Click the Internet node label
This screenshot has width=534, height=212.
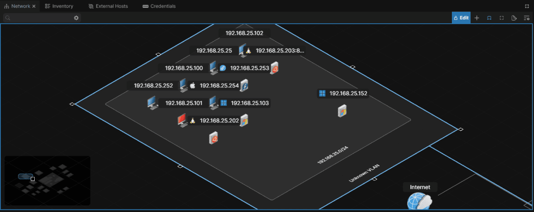420,187
